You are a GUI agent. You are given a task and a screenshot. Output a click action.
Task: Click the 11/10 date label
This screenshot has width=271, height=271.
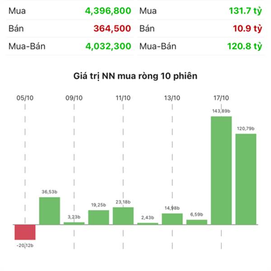(123, 98)
